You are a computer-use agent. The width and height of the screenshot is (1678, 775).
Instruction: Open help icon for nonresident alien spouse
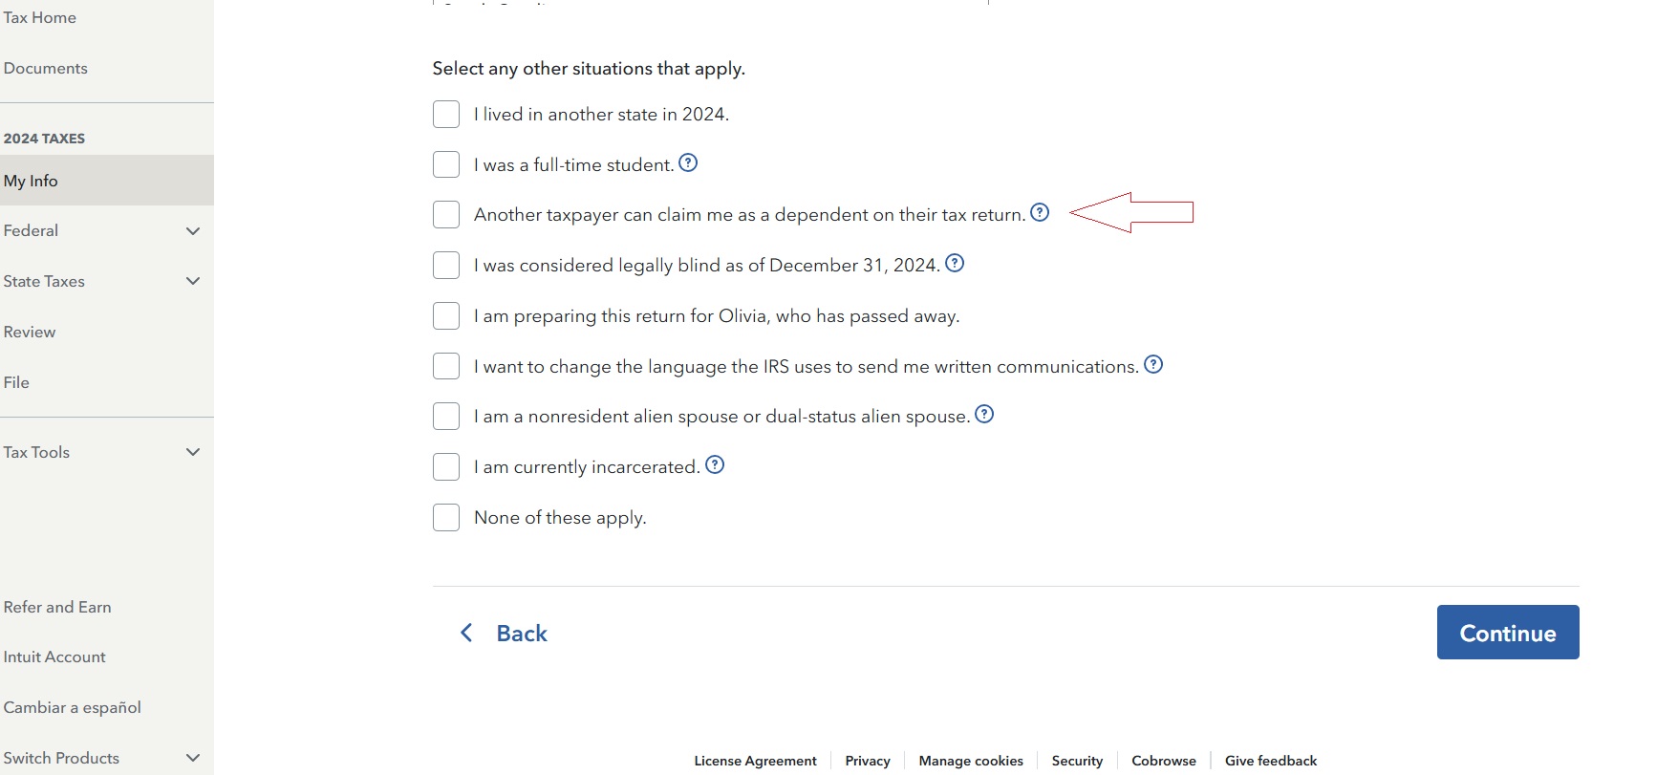984,414
